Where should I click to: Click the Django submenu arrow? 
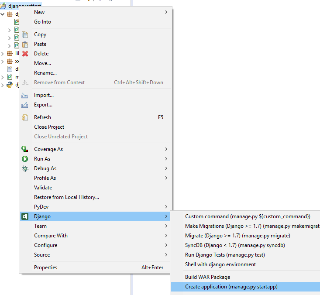click(x=166, y=216)
